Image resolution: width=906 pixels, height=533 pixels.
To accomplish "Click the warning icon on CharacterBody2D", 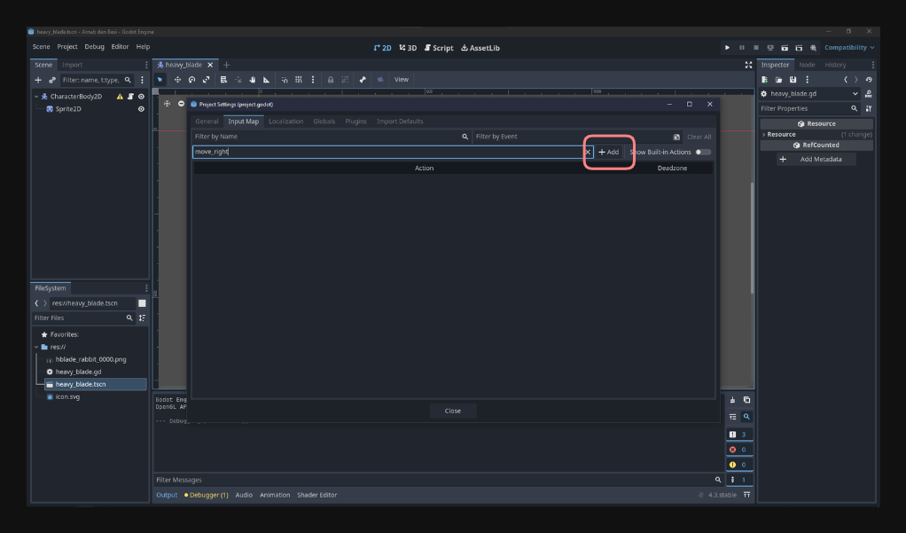I will 120,97.
